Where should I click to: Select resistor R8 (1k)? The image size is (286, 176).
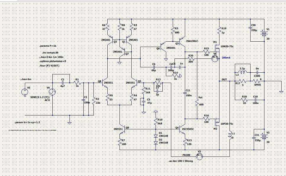coord(120,27)
